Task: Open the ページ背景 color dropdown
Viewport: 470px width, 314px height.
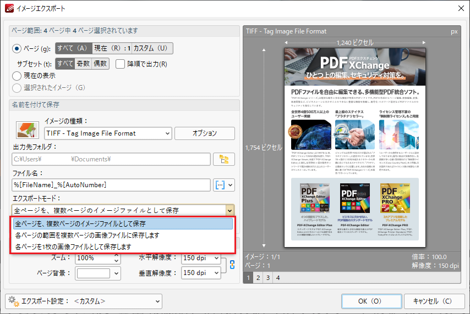Action: click(x=116, y=273)
